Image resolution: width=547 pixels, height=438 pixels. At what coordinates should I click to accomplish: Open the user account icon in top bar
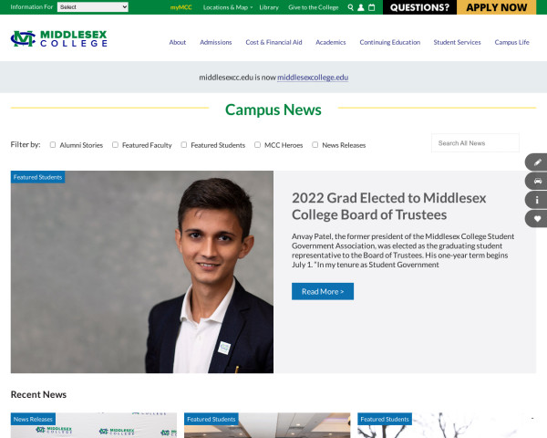361,7
